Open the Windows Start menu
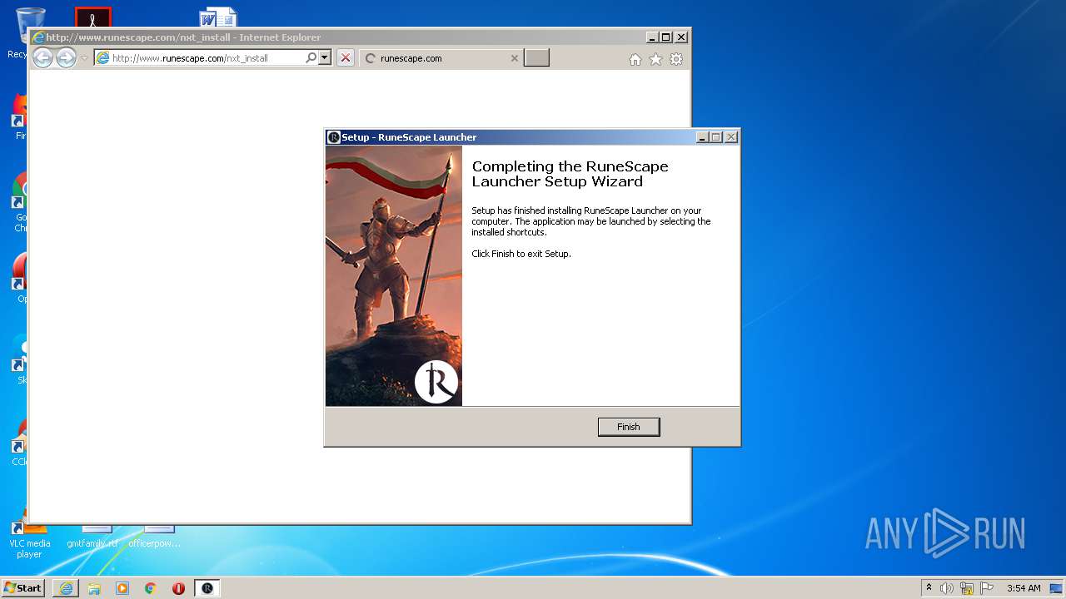Screen dimensions: 1066x599 23,587
